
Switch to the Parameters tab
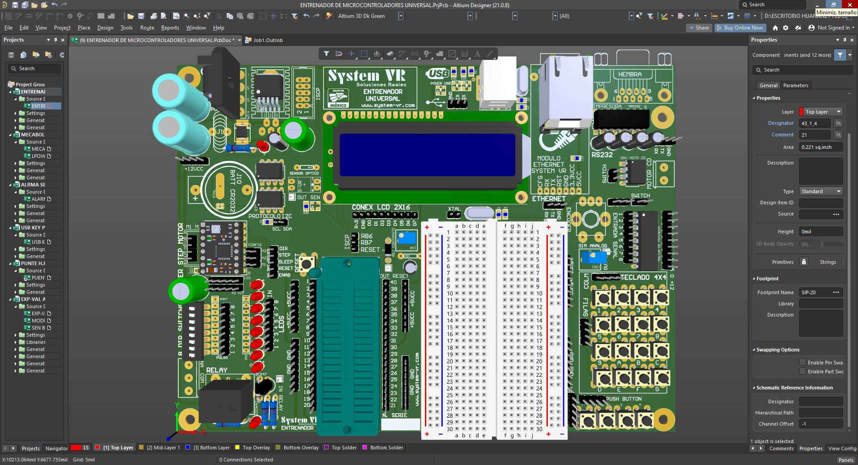795,85
